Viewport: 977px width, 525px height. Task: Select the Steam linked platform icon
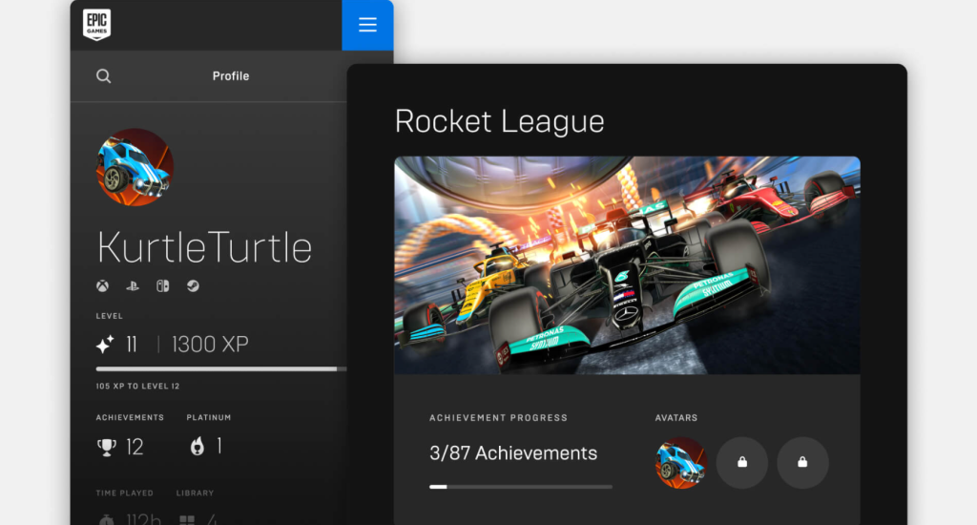(x=193, y=286)
